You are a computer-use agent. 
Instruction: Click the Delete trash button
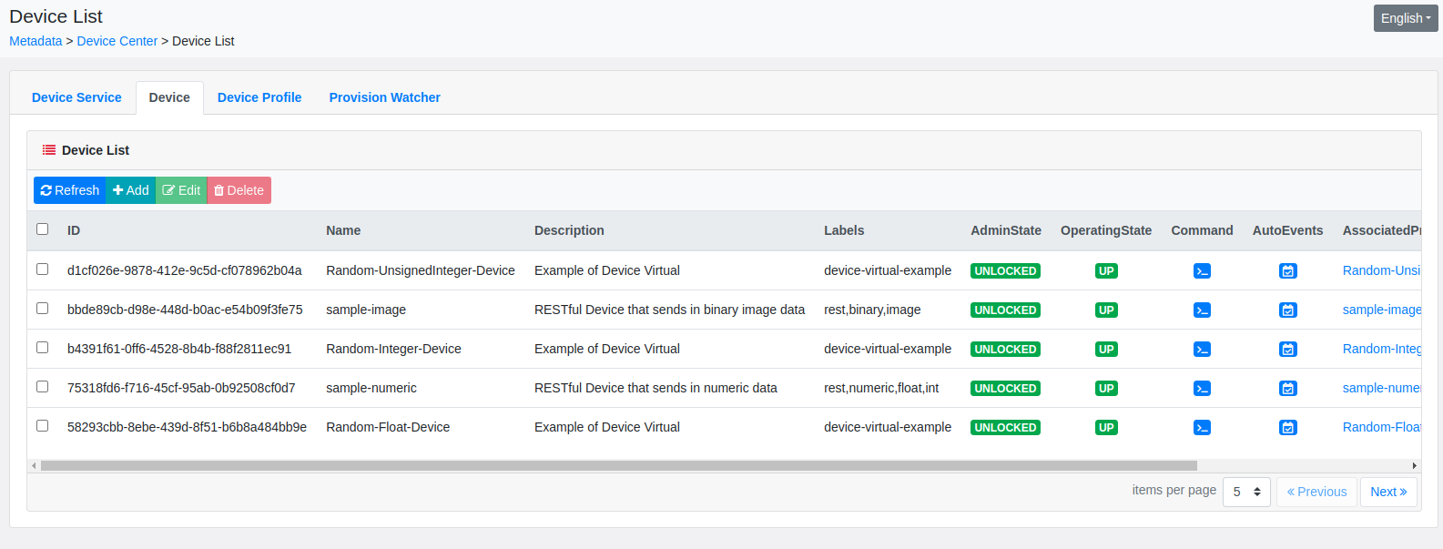click(x=239, y=190)
